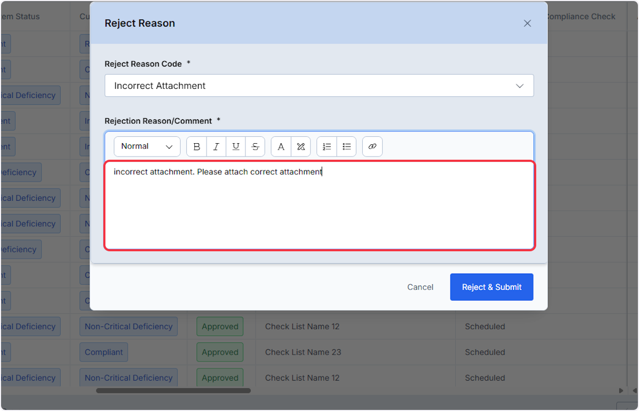This screenshot has height=411, width=639.
Task: Insert a bulleted list
Action: pyautogui.click(x=347, y=146)
